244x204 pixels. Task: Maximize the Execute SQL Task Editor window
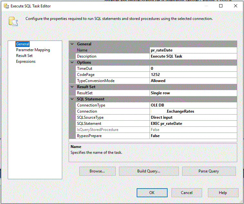pos(221,6)
